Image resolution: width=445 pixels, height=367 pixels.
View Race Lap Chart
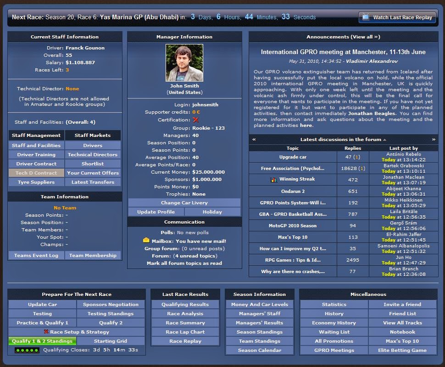[x=185, y=332]
